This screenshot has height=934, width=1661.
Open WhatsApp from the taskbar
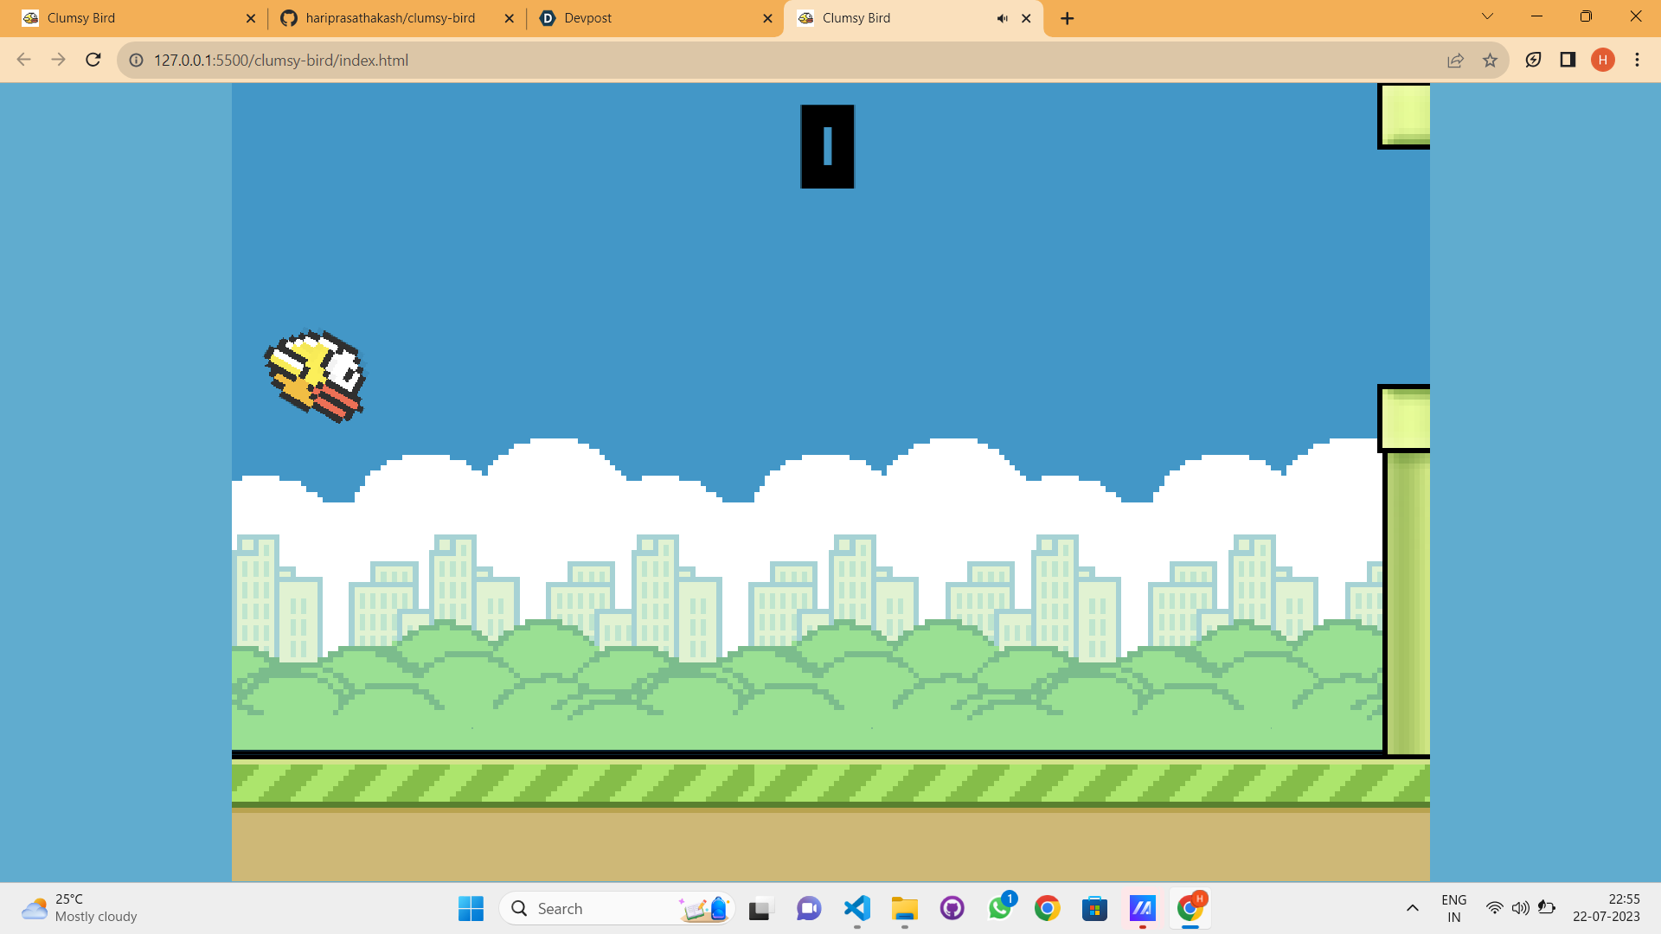1000,908
